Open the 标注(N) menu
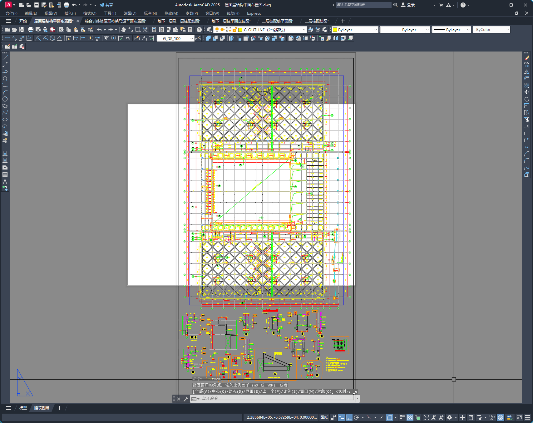This screenshot has width=533, height=423. [x=150, y=13]
